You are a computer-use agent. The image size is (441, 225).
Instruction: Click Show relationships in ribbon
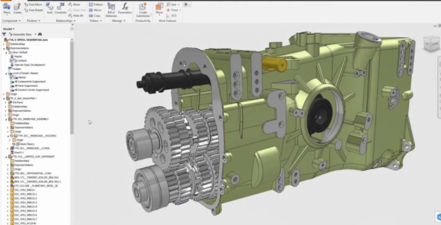74,4
